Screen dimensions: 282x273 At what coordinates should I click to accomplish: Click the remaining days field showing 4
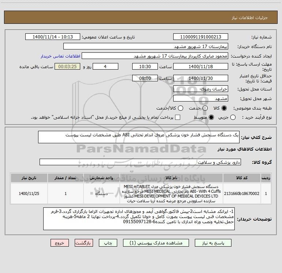[x=105, y=66]
